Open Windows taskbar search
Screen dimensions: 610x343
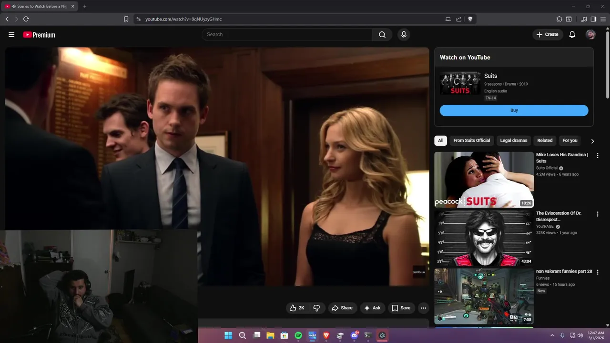pos(242,335)
